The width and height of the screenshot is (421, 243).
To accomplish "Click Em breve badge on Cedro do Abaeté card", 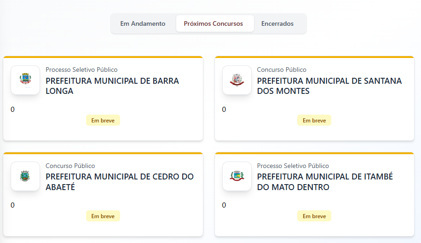I will (103, 216).
